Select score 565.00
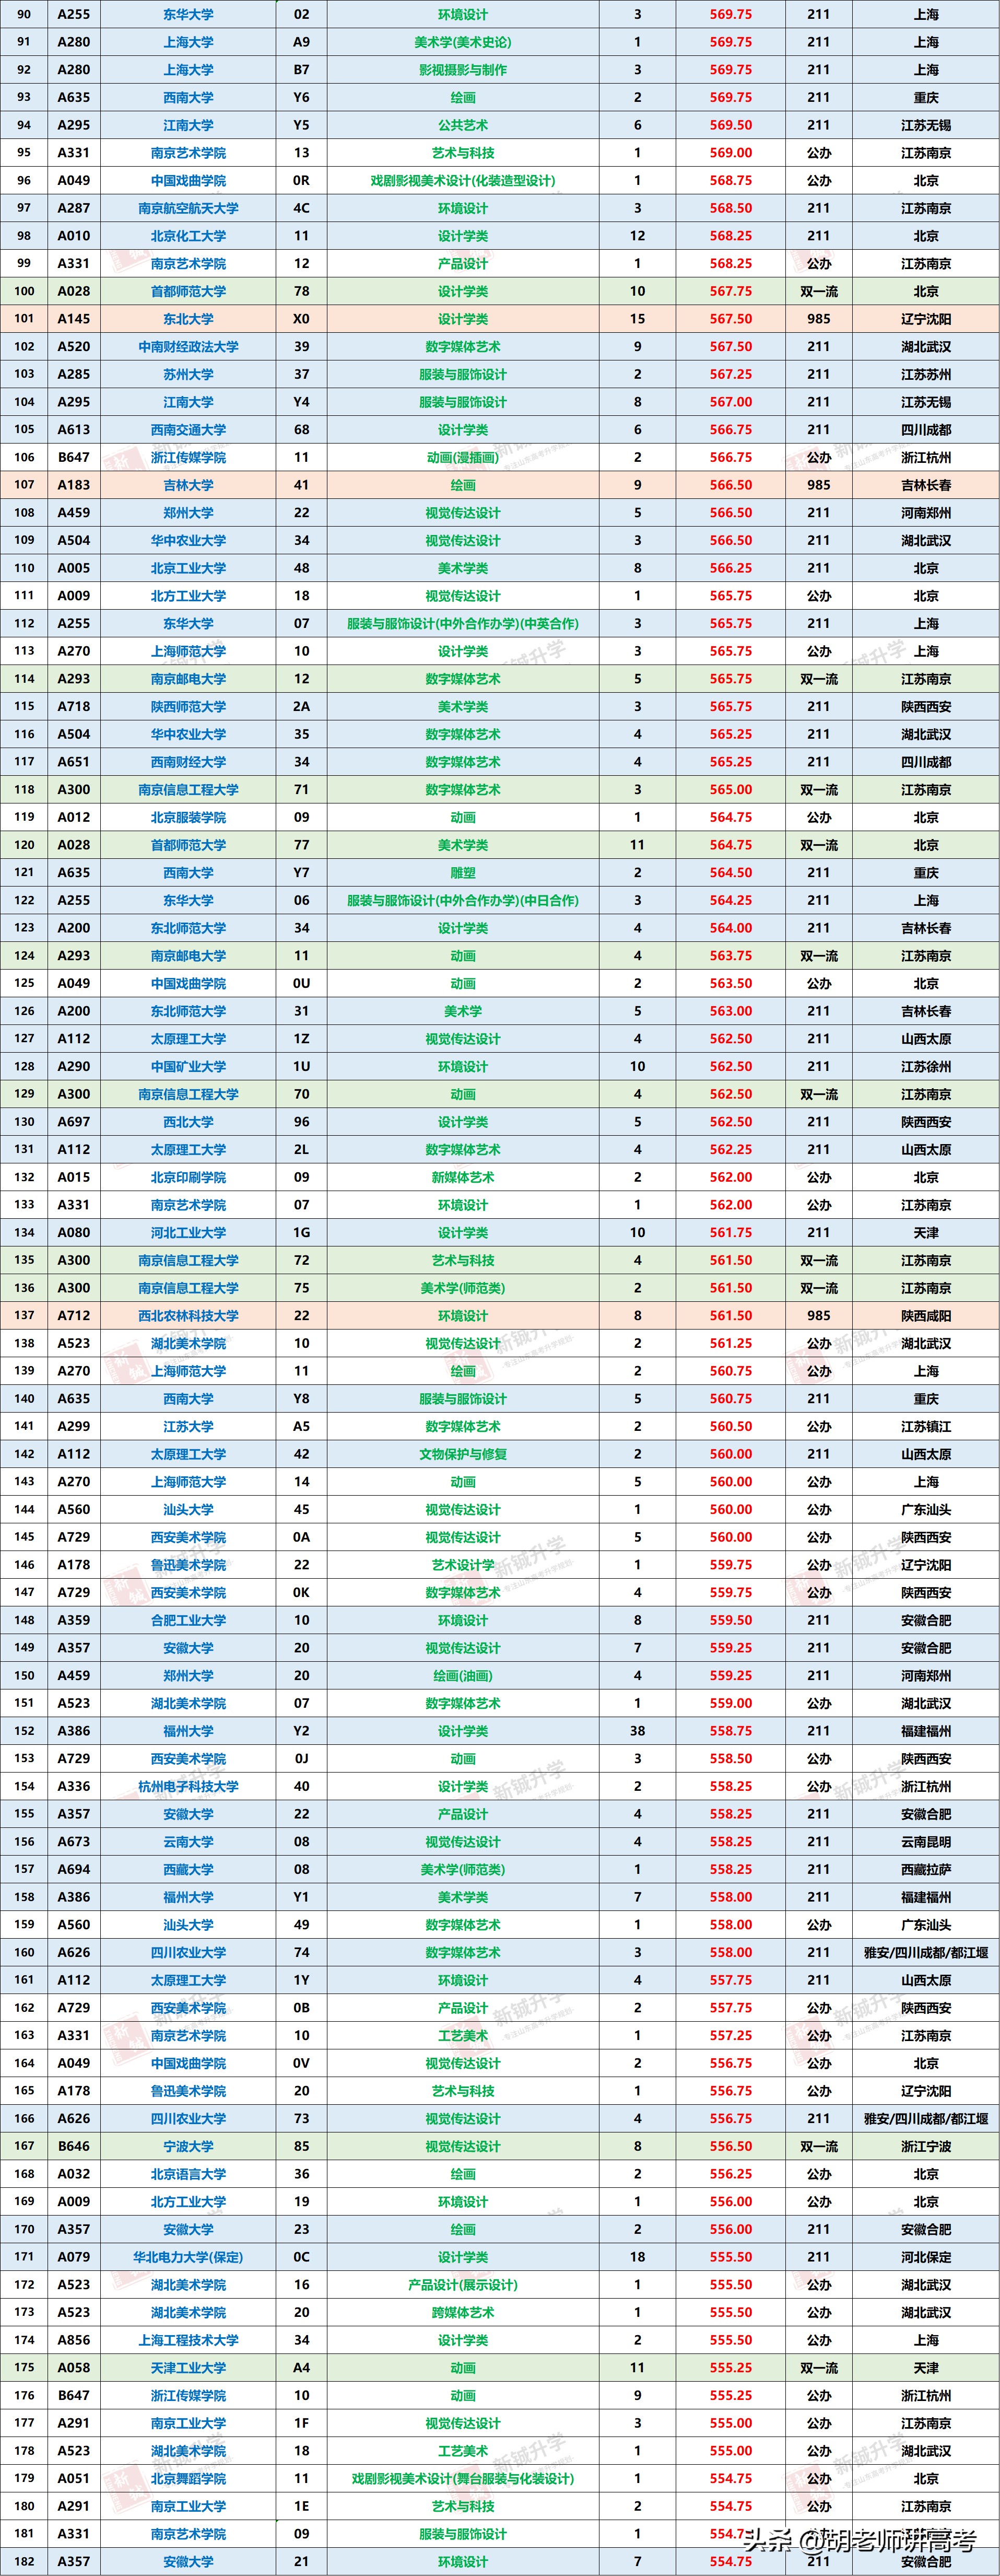The height and width of the screenshot is (2576, 1000). pos(730,789)
